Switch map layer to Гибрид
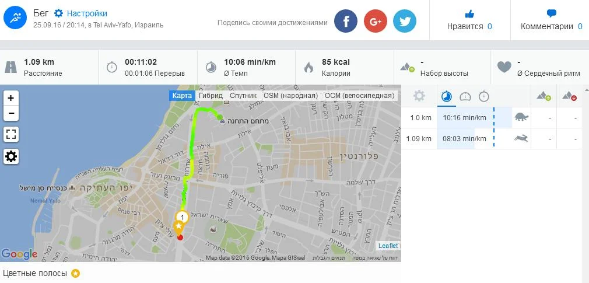Viewport: 589px width, 283px height. [x=211, y=96]
